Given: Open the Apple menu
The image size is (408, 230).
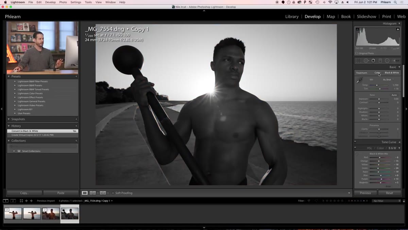Looking at the screenshot, I should click(x=5, y=2).
